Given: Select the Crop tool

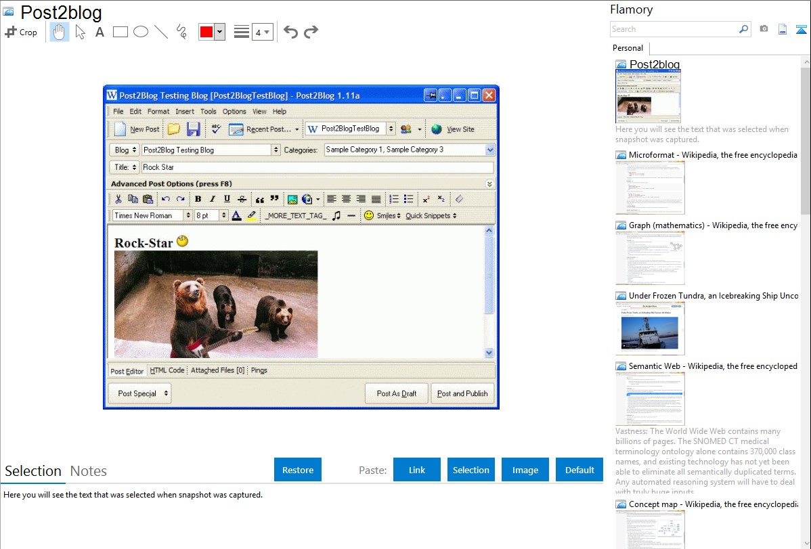Looking at the screenshot, I should 21,32.
